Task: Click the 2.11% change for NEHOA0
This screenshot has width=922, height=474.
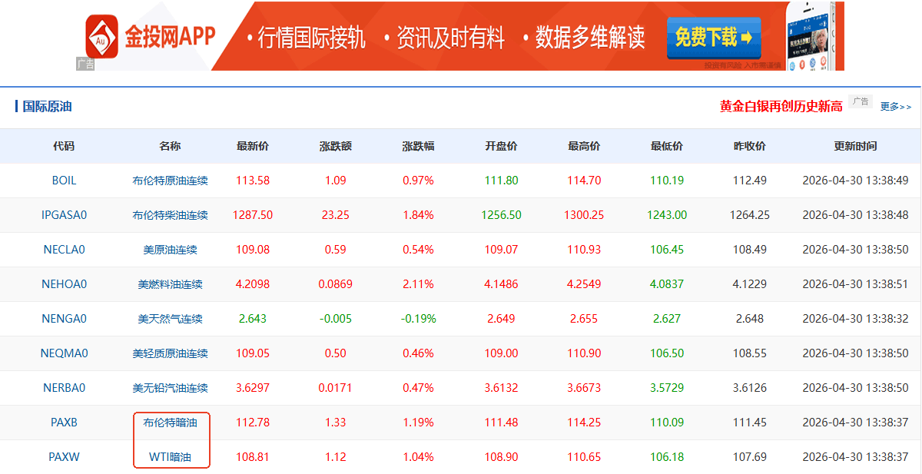Action: click(x=418, y=284)
